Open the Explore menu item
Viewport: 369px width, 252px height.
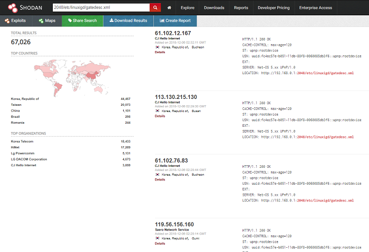coord(188,8)
